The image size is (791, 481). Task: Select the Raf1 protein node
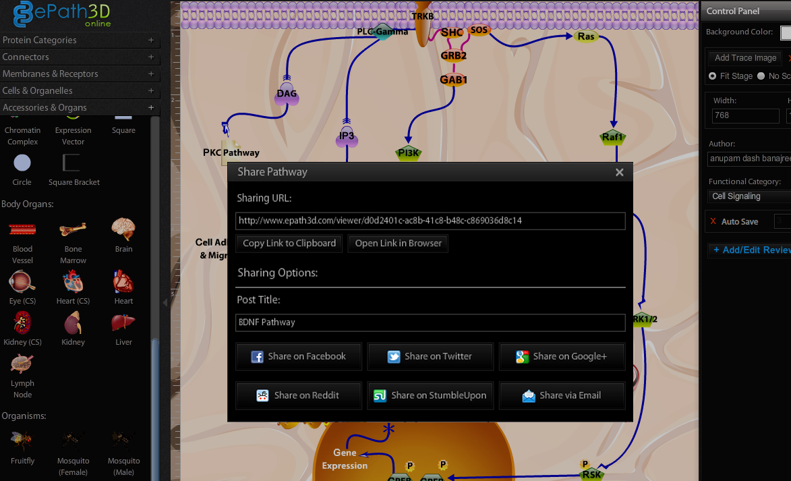click(x=613, y=138)
